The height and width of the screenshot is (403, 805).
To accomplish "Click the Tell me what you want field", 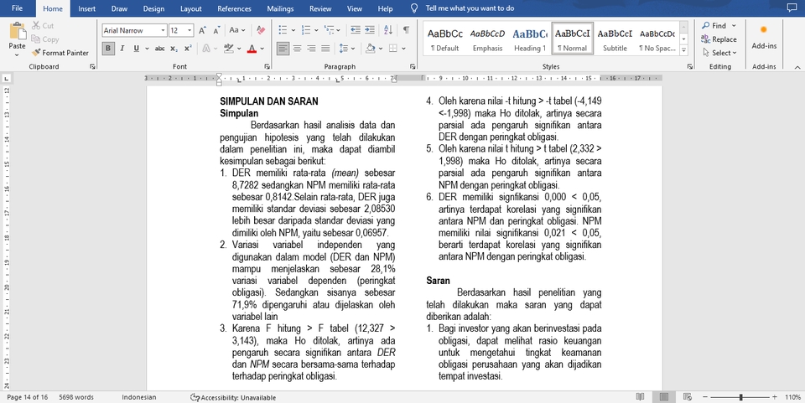I will [470, 8].
